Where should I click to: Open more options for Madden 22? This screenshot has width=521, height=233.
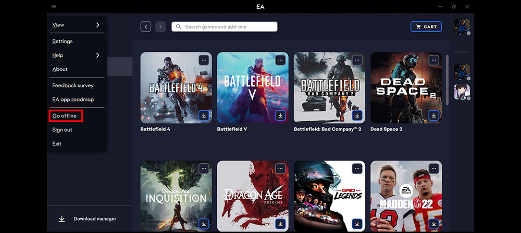click(434, 169)
